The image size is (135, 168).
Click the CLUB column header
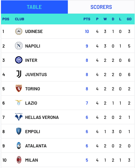coord(19,19)
